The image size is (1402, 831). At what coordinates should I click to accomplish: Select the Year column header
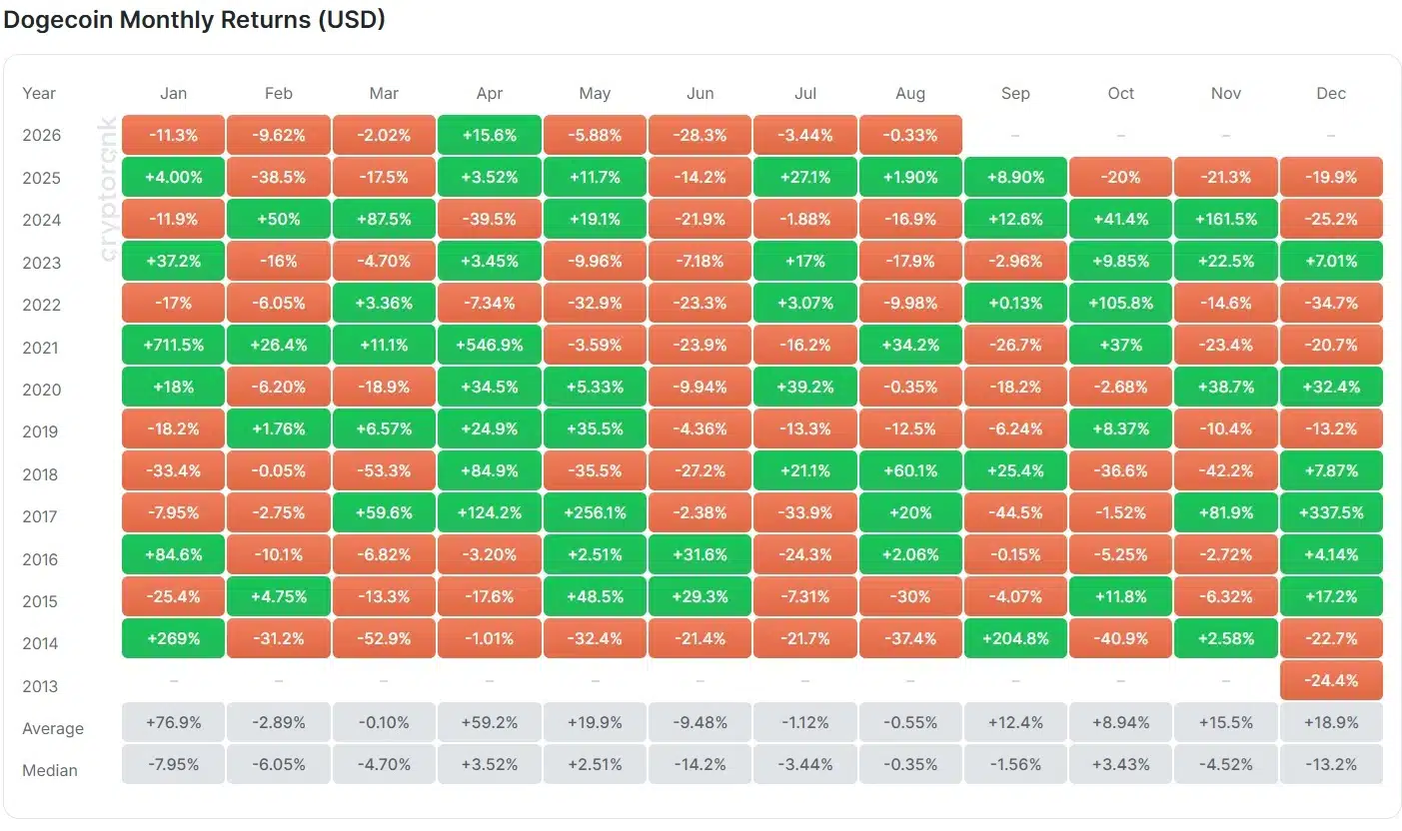tap(39, 93)
